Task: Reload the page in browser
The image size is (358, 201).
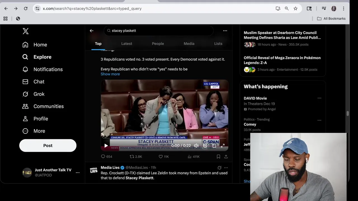Action: tap(25, 9)
